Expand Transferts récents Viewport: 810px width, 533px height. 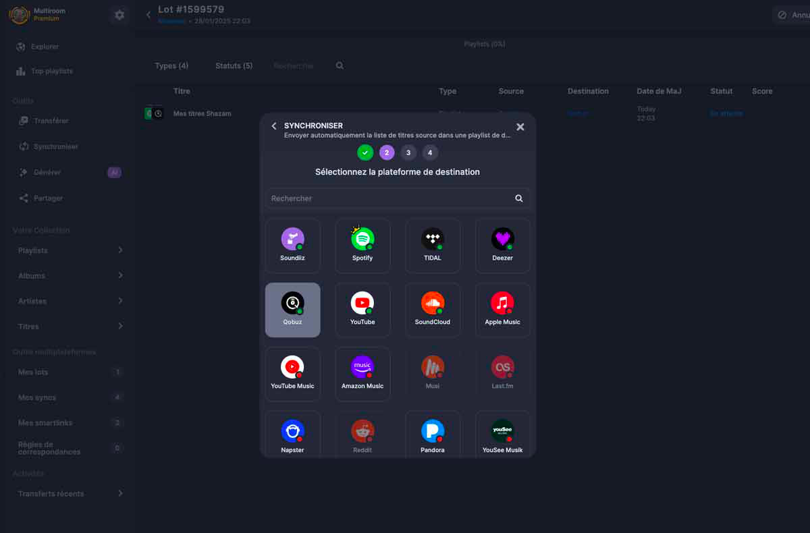pyautogui.click(x=70, y=493)
